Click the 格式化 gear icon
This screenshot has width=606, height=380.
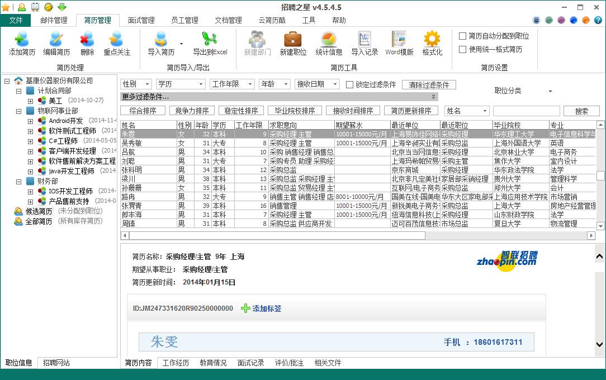432,40
